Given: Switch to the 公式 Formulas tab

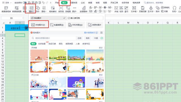Looking at the screenshot, I should (x=83, y=3).
